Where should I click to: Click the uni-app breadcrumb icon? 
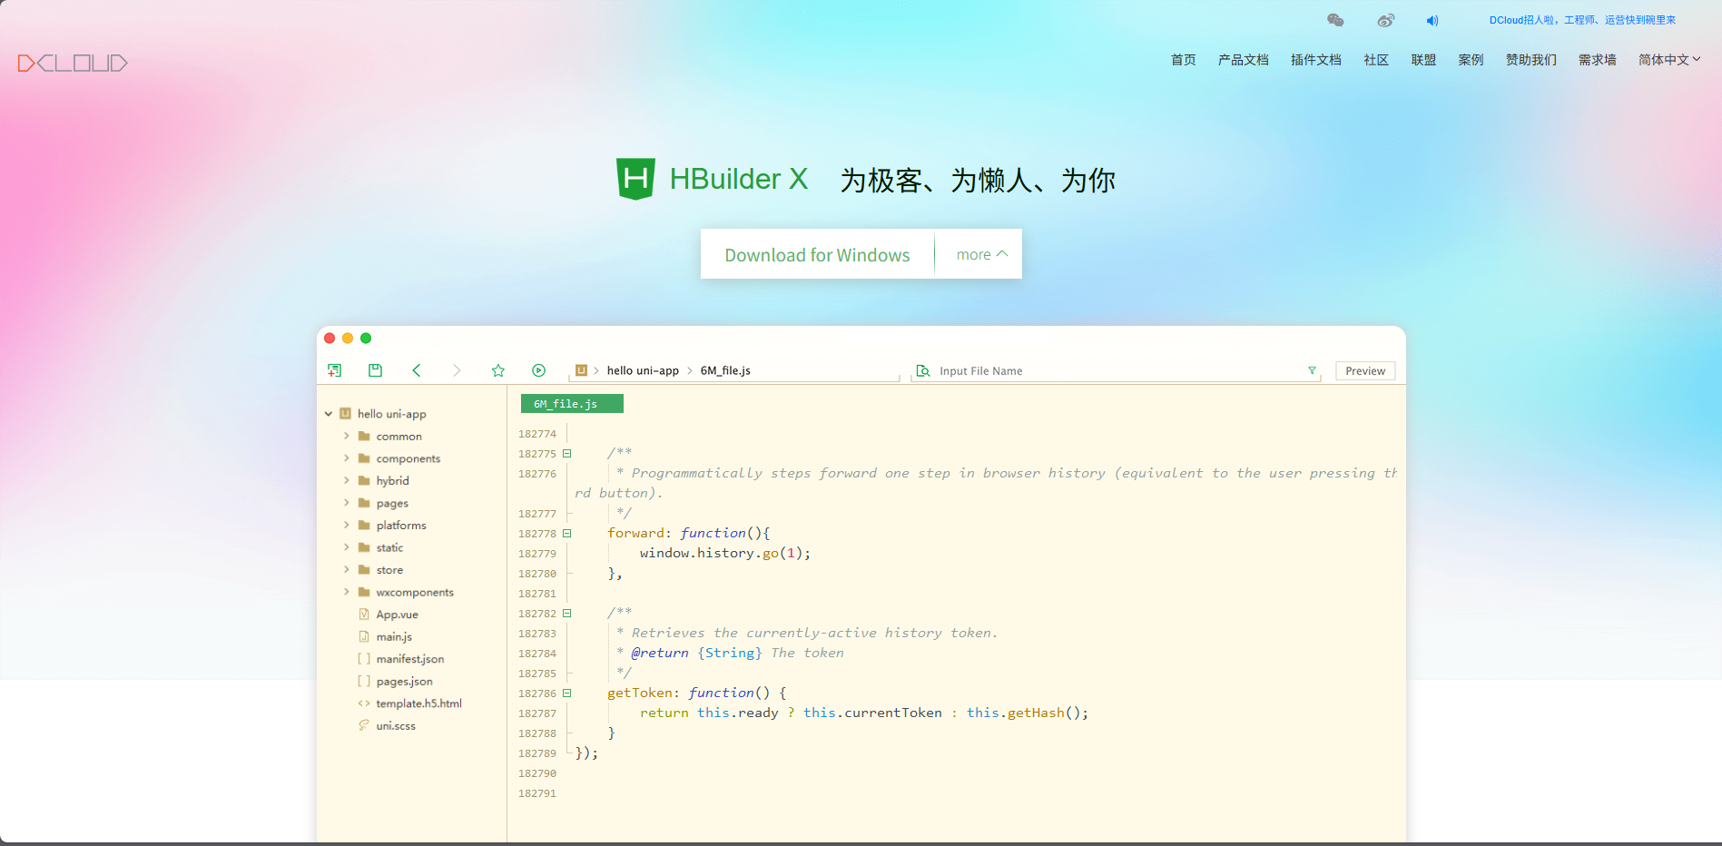[x=581, y=370]
